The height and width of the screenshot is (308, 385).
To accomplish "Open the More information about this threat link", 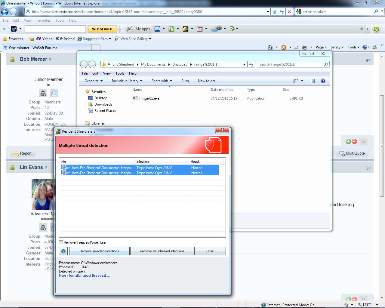I will [x=84, y=276].
